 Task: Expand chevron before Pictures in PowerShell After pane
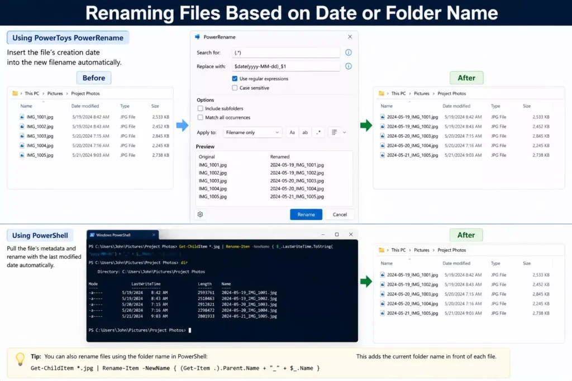click(x=409, y=250)
